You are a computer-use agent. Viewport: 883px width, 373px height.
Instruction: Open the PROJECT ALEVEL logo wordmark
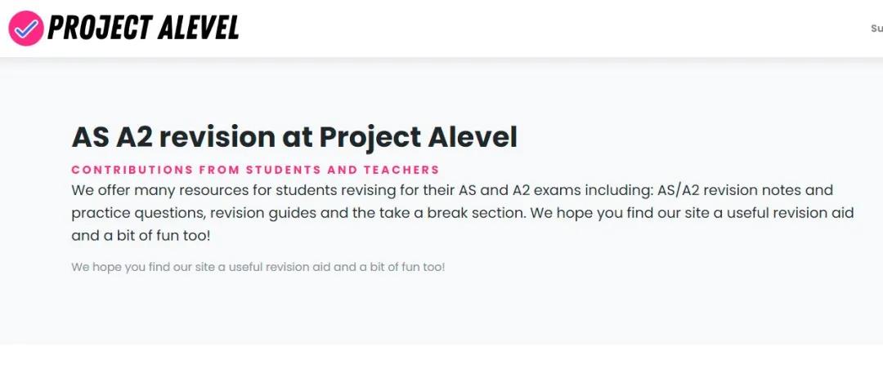[144, 28]
